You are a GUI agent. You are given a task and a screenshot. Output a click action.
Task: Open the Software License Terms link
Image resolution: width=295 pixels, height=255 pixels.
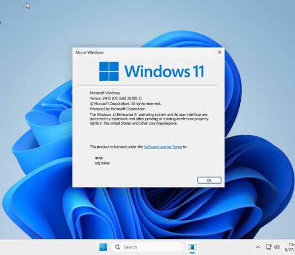pos(163,147)
